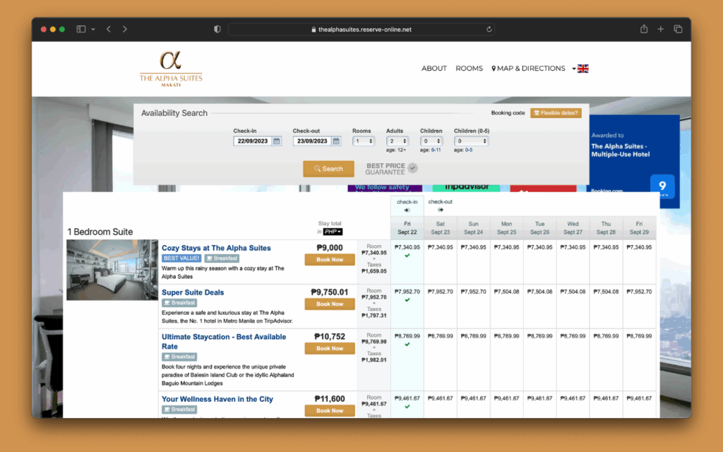The height and width of the screenshot is (452, 723).
Task: Click The Alpha Suites logo
Action: pyautogui.click(x=171, y=69)
